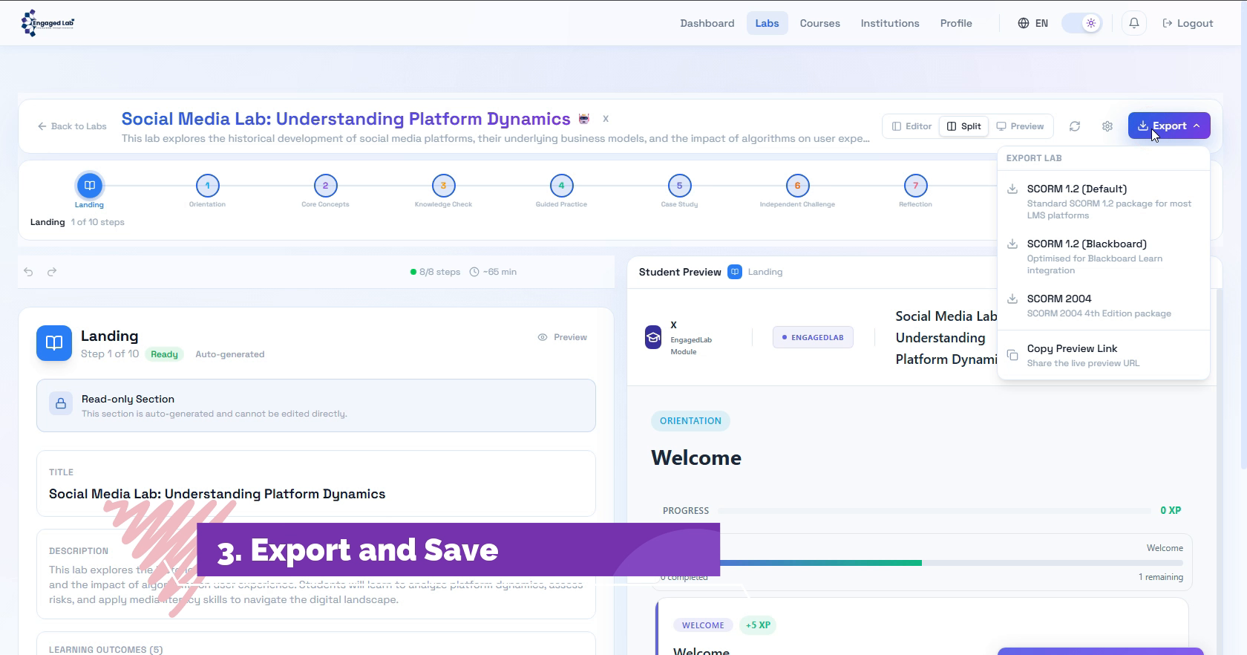Switch to Split view mode
Image resolution: width=1247 pixels, height=655 pixels.
963,126
